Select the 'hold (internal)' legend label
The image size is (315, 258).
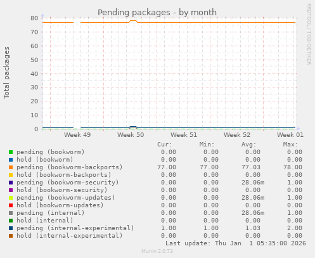[x=45, y=221]
